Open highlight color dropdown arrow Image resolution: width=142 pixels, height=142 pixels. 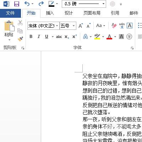[x=103, y=37]
